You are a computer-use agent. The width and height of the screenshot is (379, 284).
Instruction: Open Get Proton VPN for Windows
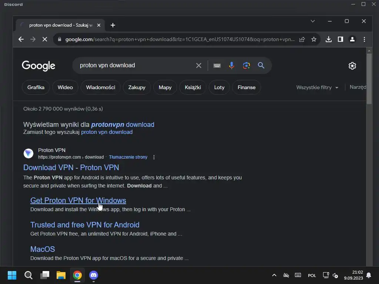click(x=78, y=200)
